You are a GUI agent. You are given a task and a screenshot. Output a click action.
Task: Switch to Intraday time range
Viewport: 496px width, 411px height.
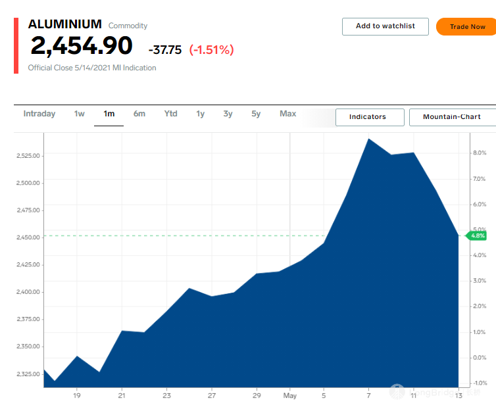click(x=39, y=114)
